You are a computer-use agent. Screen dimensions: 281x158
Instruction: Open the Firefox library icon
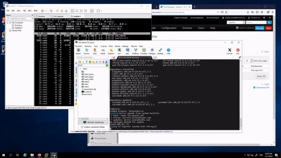(x=252, y=12)
